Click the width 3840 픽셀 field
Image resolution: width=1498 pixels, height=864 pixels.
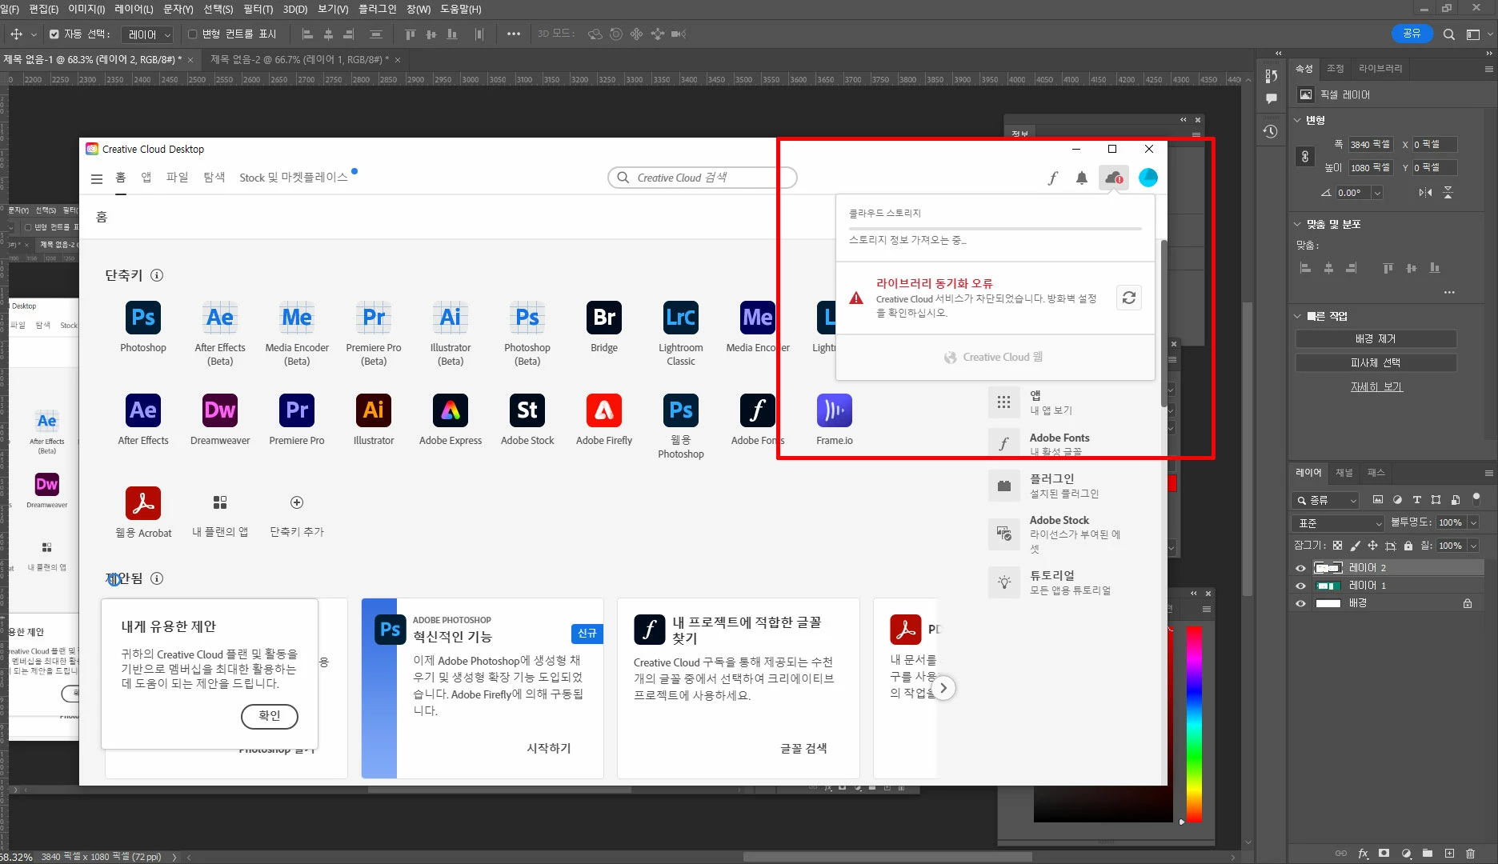pos(1370,145)
